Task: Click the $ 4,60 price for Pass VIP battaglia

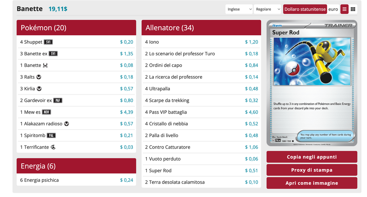Action: (x=252, y=112)
